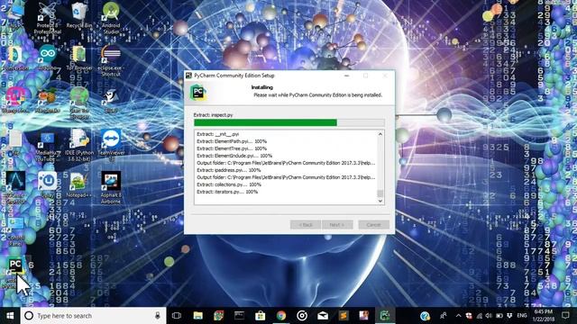Select the "Extract: iterators.py" log line
This screenshot has height=324, width=577.
click(227, 192)
